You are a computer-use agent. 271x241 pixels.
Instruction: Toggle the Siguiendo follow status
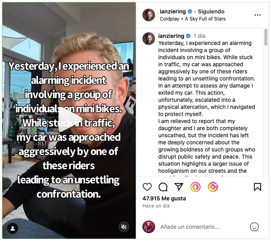[x=211, y=11]
